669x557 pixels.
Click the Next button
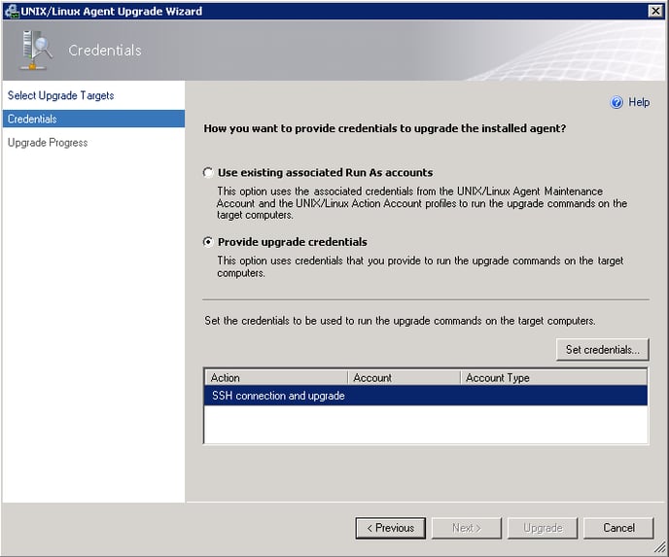(467, 528)
